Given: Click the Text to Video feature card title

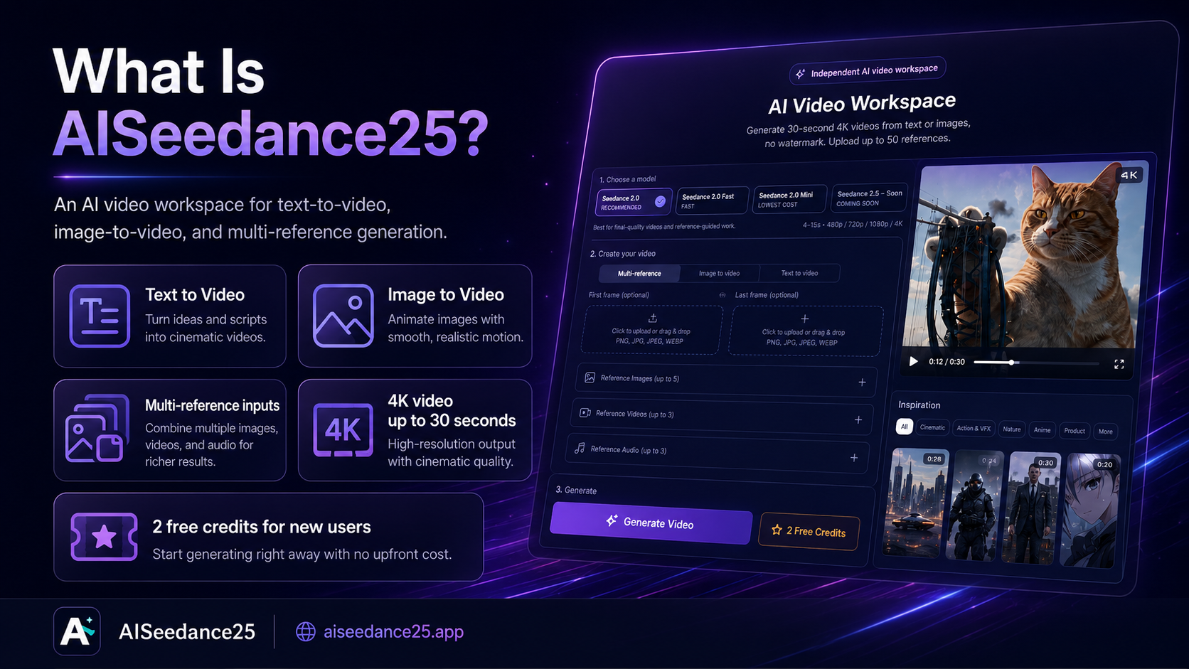Looking at the screenshot, I should pyautogui.click(x=195, y=295).
